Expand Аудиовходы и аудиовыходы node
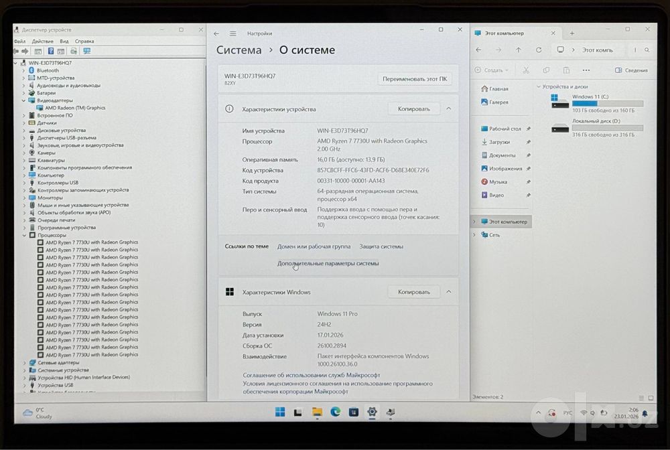Viewport: 670px width, 450px height. click(24, 86)
